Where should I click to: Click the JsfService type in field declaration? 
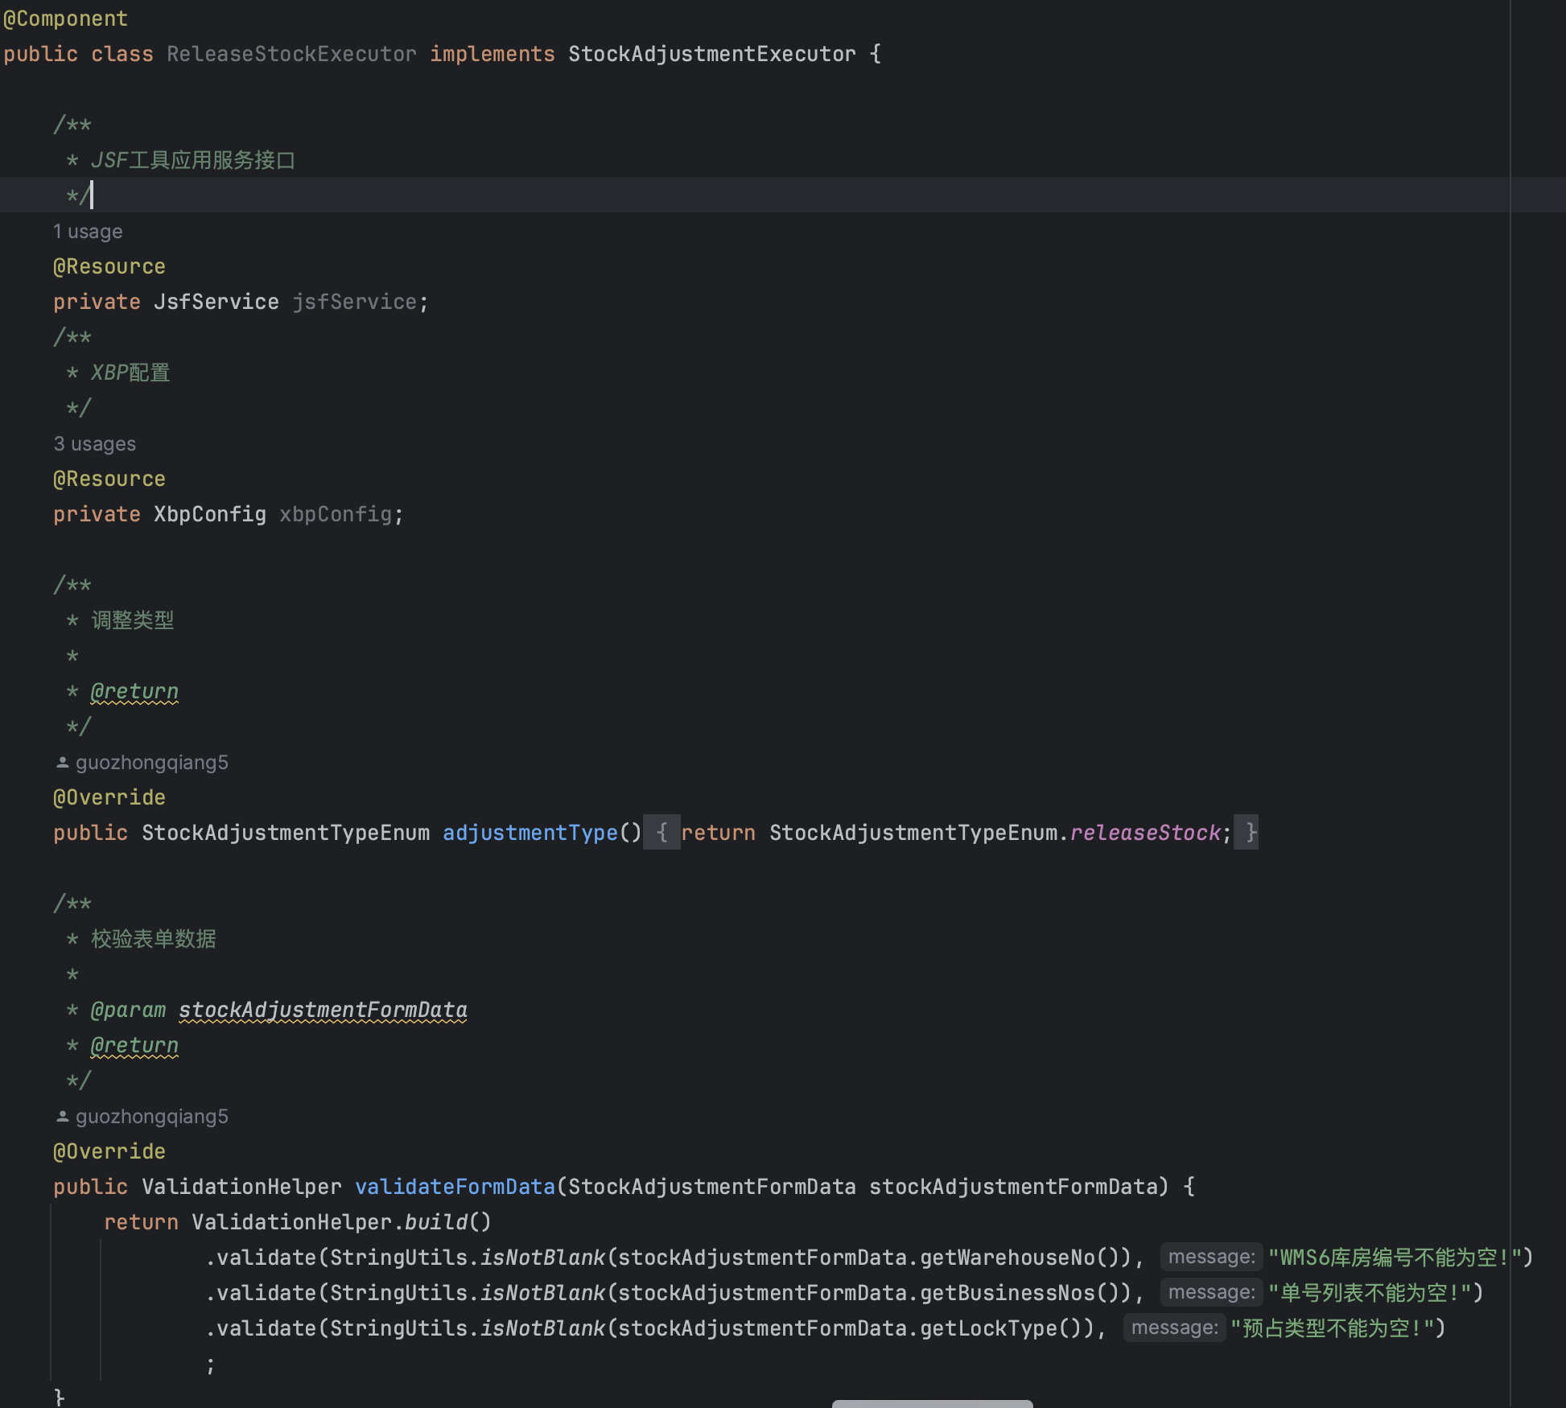click(216, 302)
